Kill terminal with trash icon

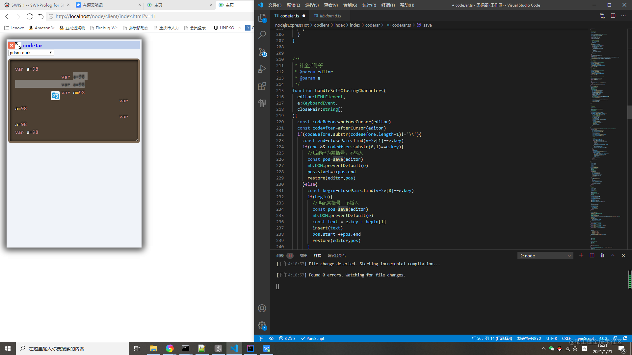[602, 255]
